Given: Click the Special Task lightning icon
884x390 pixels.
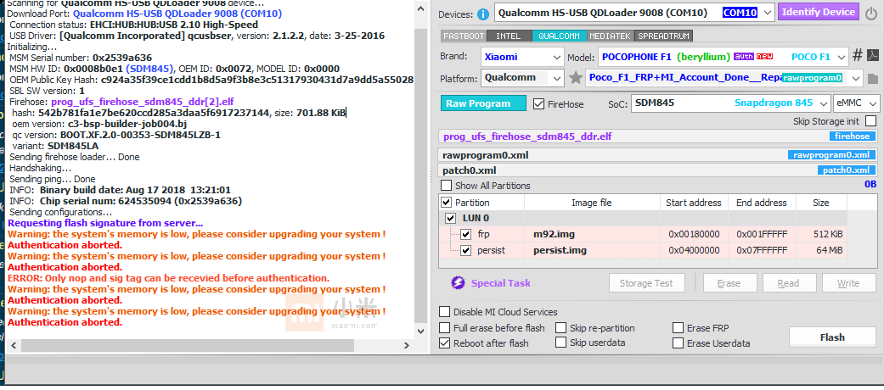Looking at the screenshot, I should point(458,283).
